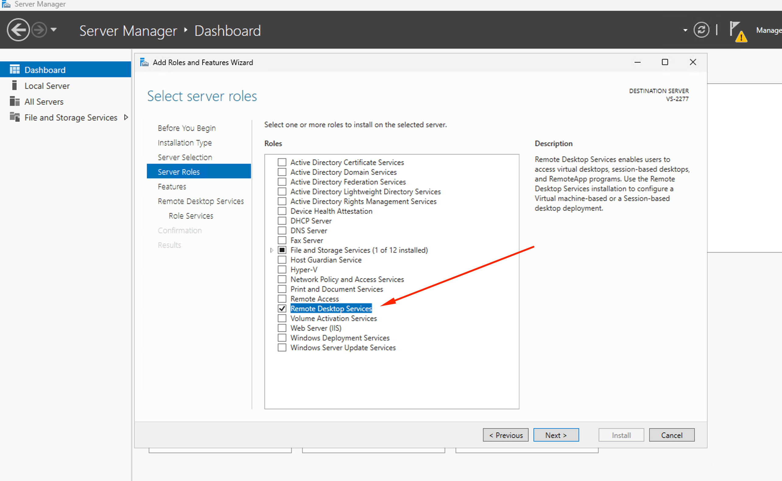Click the Dashboard icon in the sidebar
The width and height of the screenshot is (782, 481).
coord(15,69)
